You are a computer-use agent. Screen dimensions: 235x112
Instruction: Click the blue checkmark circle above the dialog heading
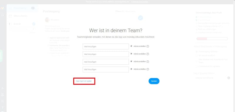[140, 18]
